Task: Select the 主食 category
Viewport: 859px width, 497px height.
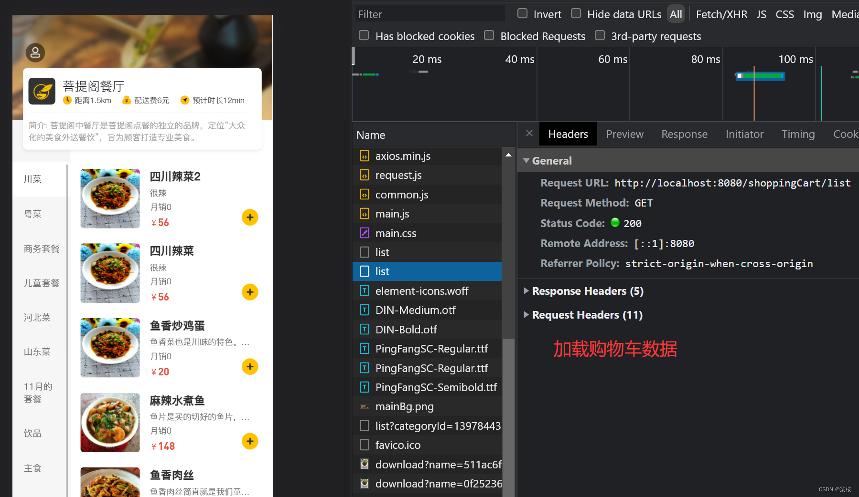Action: click(x=33, y=468)
